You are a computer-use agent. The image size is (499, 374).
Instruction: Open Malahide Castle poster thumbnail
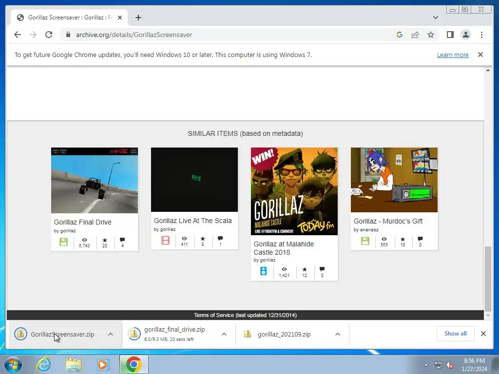294,191
